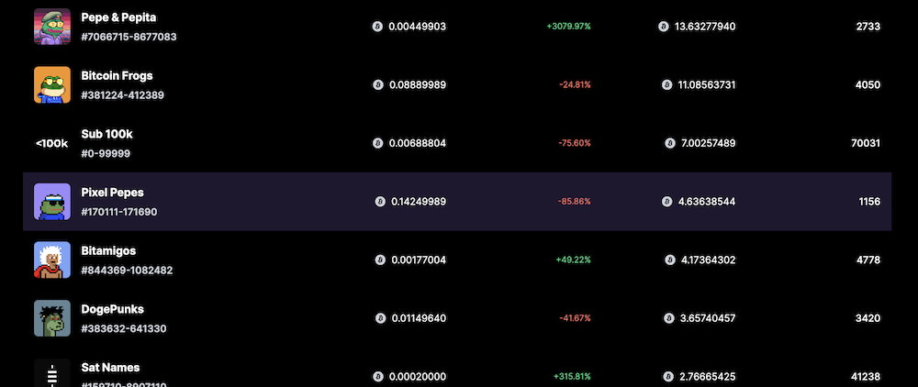Click the DogePunks collection avatar
Viewport: 918px width, 387px height.
click(x=52, y=318)
